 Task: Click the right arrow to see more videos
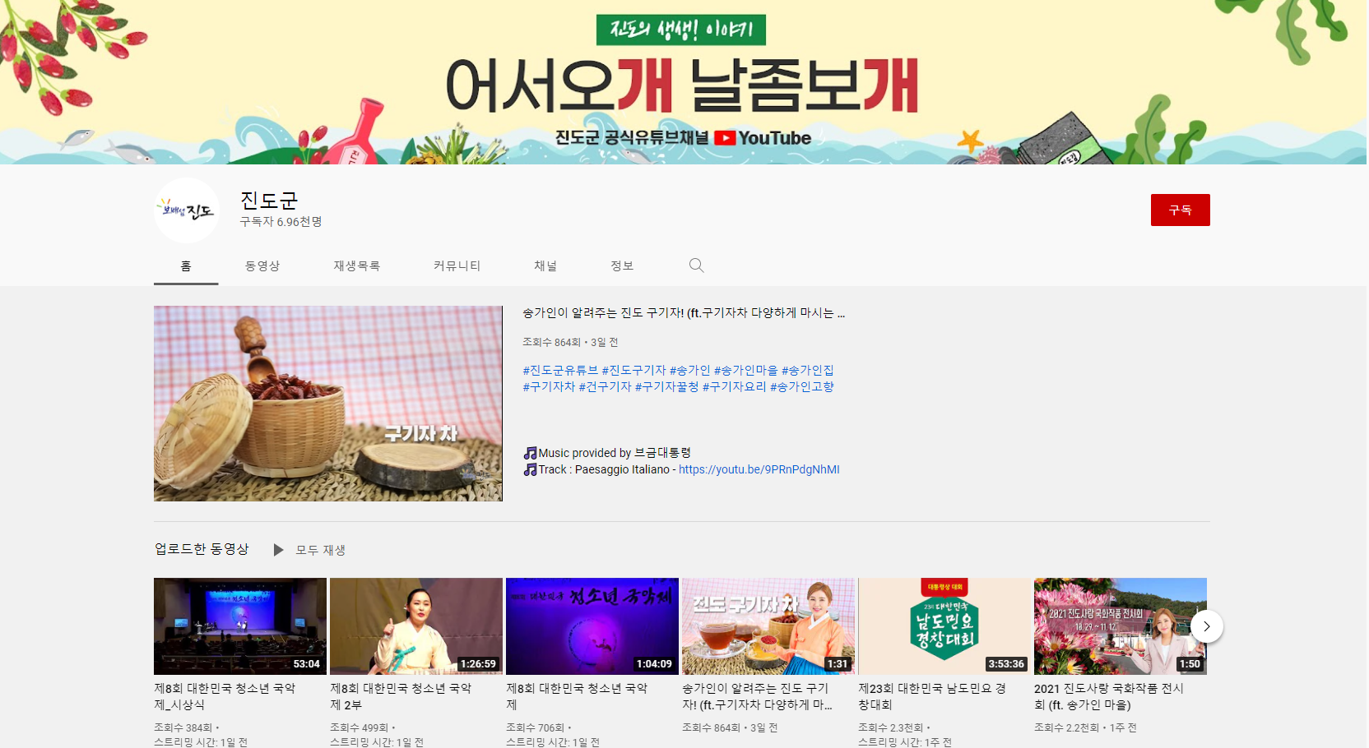pos(1206,626)
